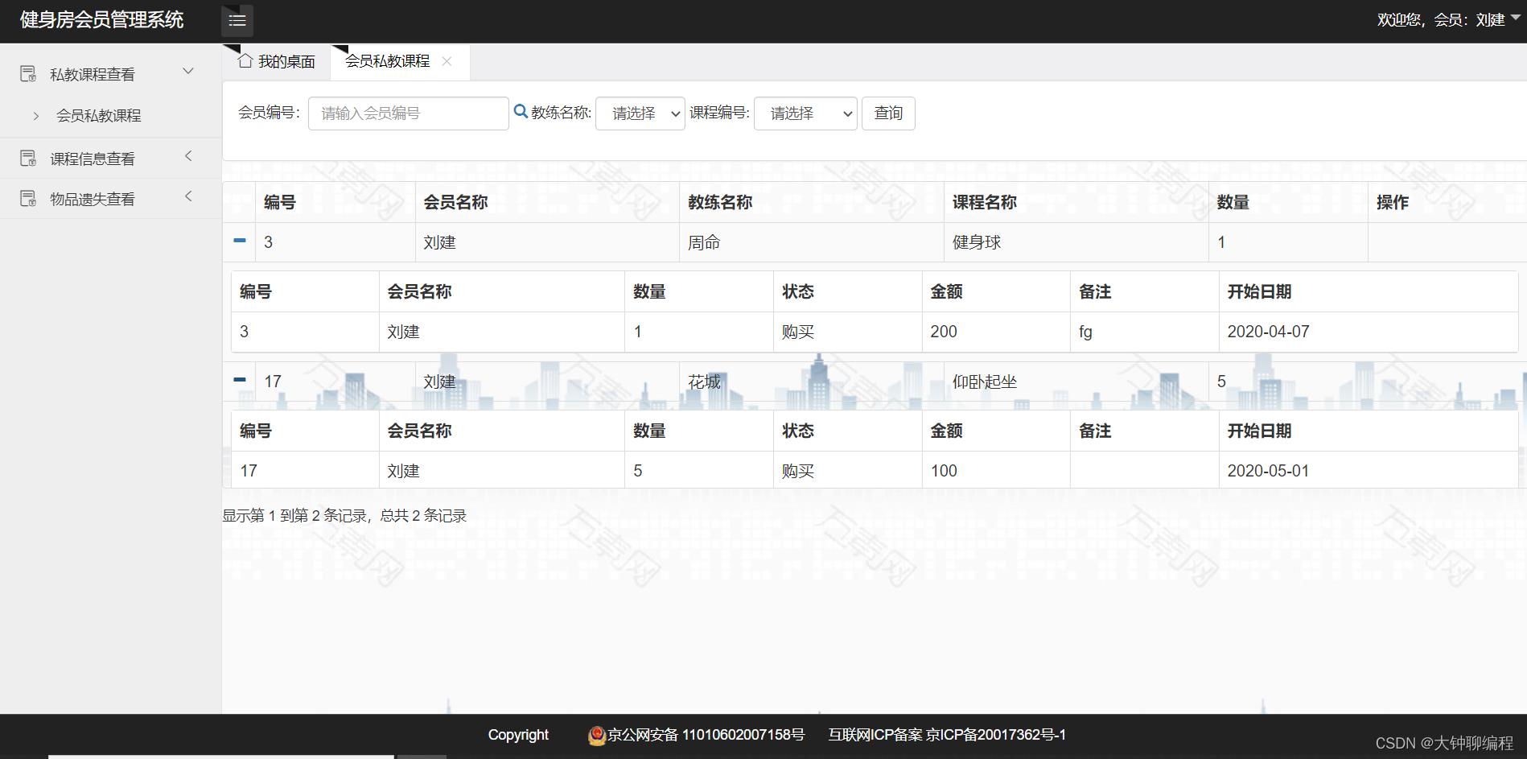This screenshot has width=1527, height=759.
Task: Click the 查询 query button
Action: (x=888, y=113)
